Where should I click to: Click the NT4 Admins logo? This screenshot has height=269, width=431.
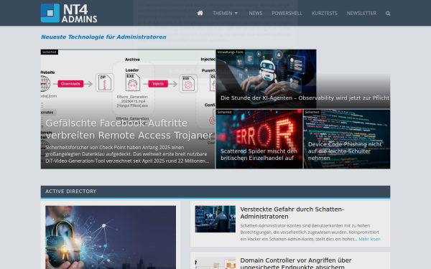[x=69, y=13]
